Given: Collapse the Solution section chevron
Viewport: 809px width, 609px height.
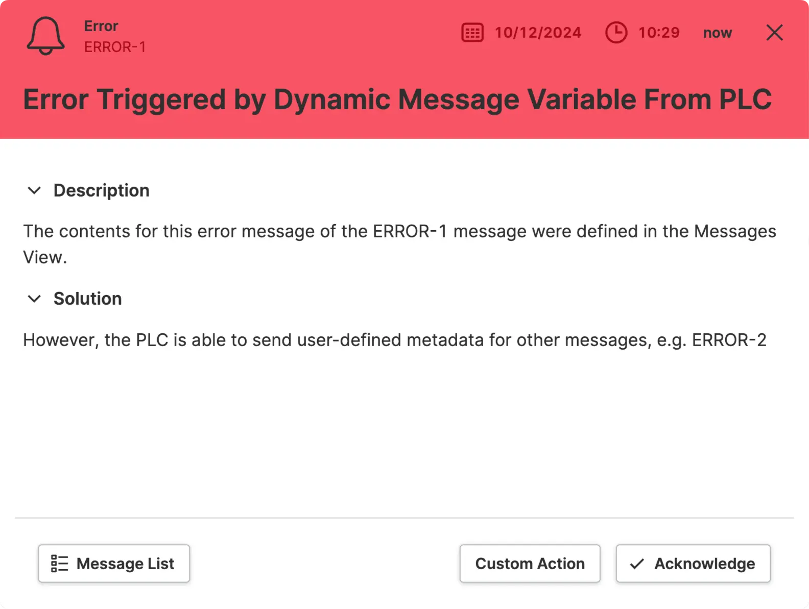Looking at the screenshot, I should pyautogui.click(x=34, y=299).
